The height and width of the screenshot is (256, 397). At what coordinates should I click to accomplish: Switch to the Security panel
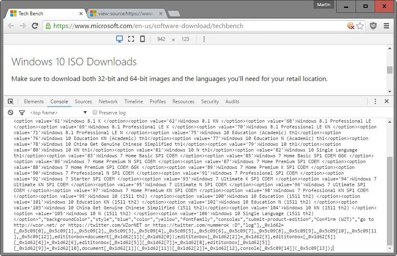click(210, 101)
